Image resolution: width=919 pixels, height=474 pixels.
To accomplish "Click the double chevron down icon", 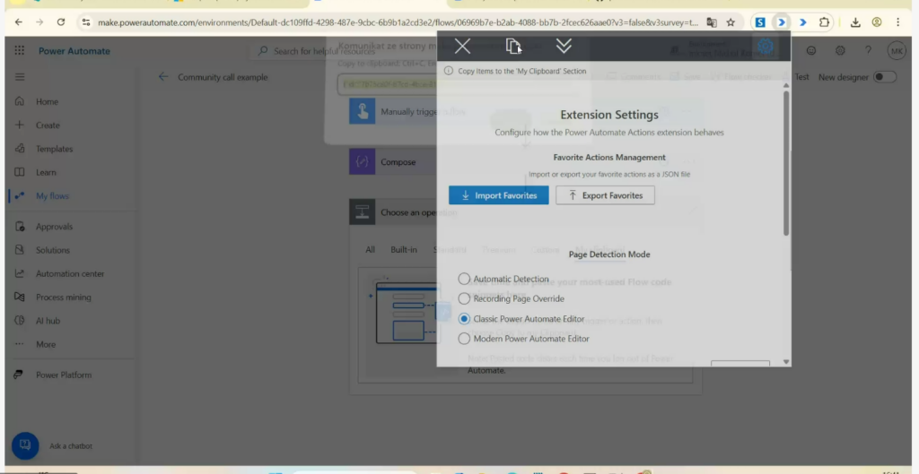I will click(x=564, y=46).
